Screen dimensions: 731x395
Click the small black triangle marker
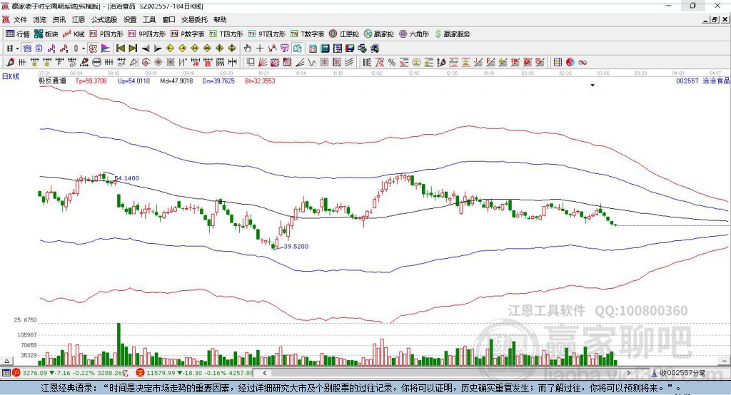[593, 86]
